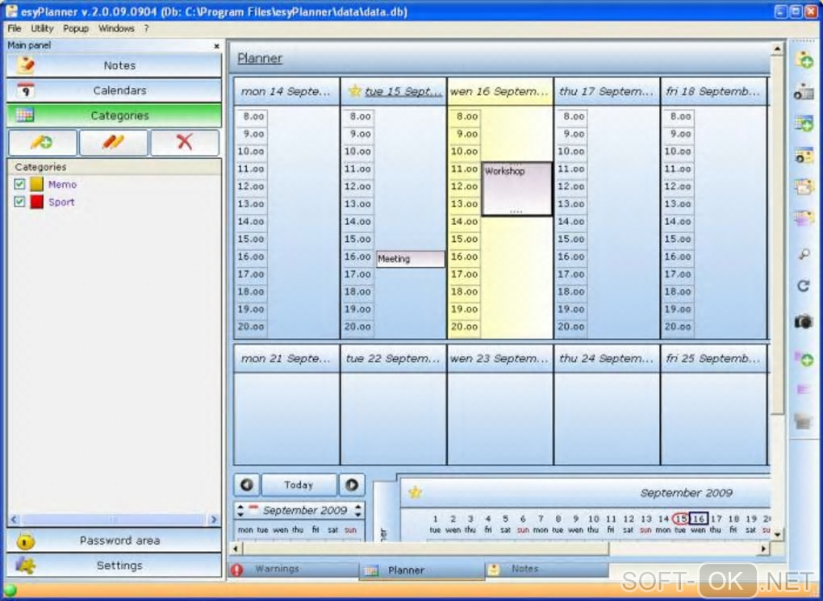
Task: Open the Popup menu
Action: tap(76, 28)
